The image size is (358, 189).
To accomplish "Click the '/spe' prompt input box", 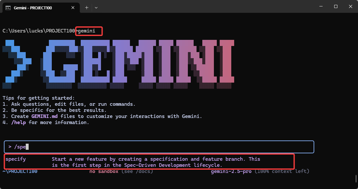I will click(x=159, y=147).
